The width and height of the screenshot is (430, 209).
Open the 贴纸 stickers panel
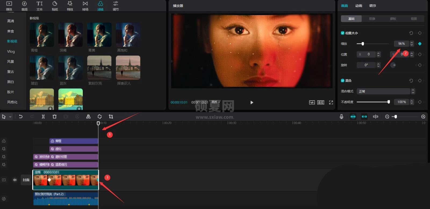(x=55, y=6)
